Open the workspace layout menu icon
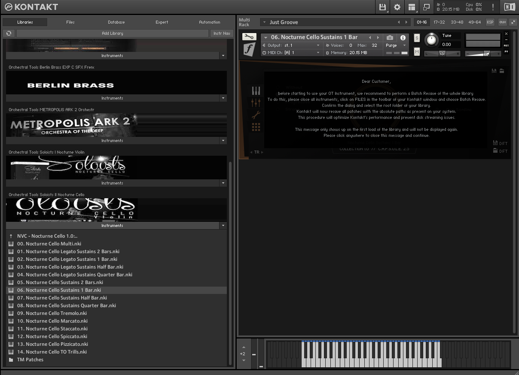The height and width of the screenshot is (375, 519). [412, 7]
